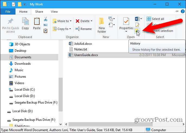186x133 pixels.
Task: Switch to the View tab
Action: (54, 12)
